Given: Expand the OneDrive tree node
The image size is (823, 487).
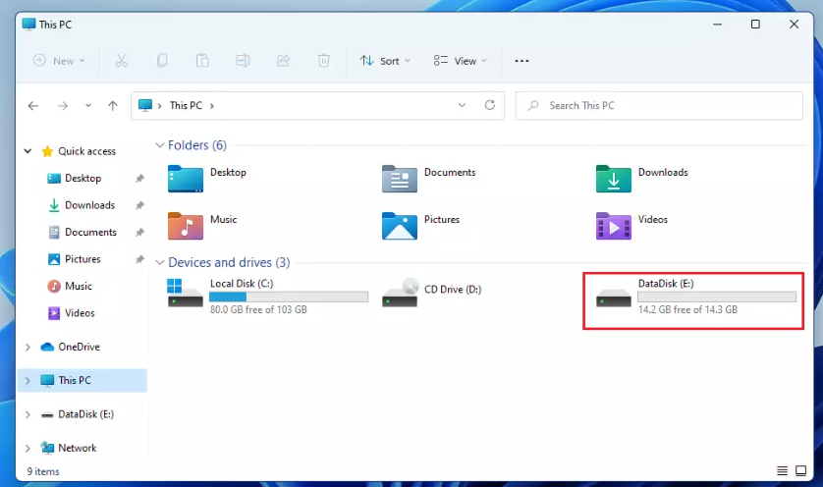Looking at the screenshot, I should coord(27,347).
